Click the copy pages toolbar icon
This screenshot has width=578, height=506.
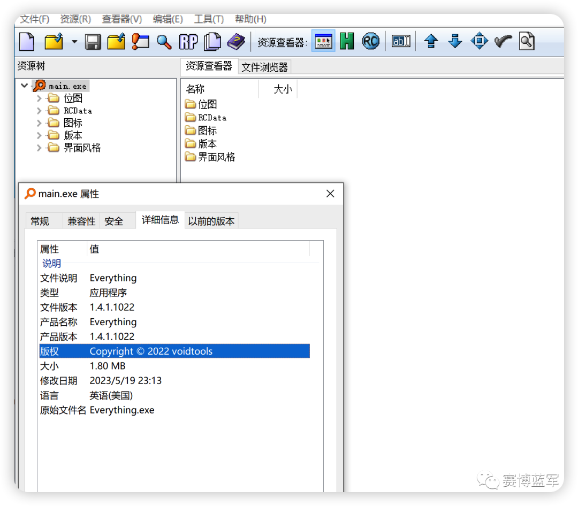tap(212, 41)
